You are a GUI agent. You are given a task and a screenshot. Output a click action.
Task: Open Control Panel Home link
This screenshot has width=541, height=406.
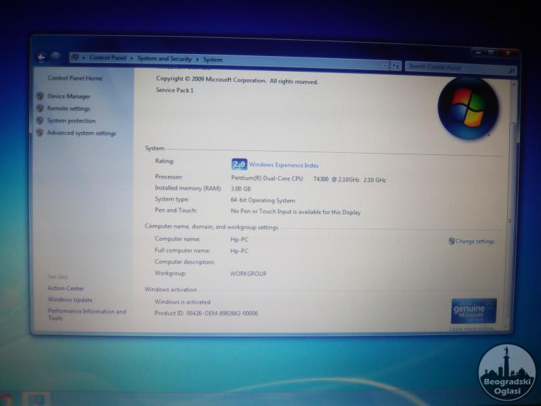coord(75,78)
